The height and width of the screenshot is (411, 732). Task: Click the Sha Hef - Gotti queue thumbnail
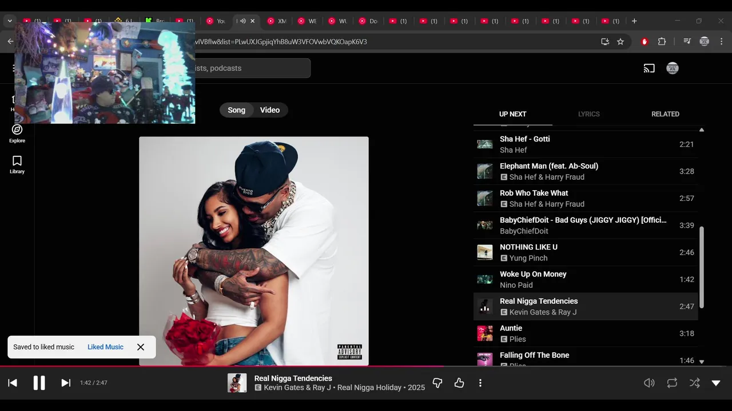(x=485, y=144)
